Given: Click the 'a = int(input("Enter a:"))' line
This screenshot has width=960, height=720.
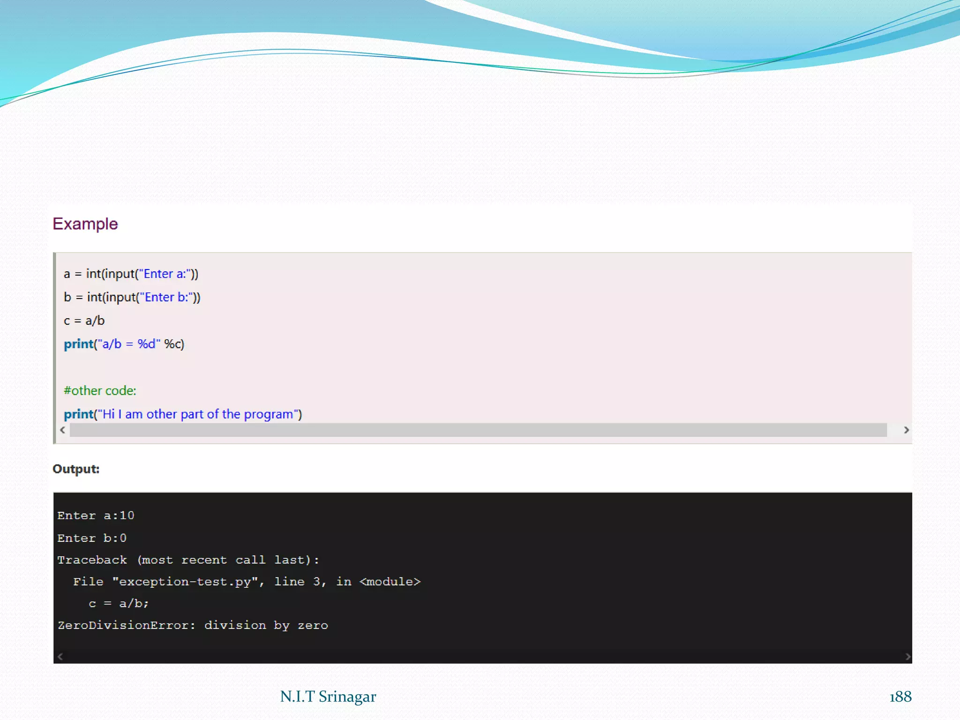Looking at the screenshot, I should pos(131,274).
